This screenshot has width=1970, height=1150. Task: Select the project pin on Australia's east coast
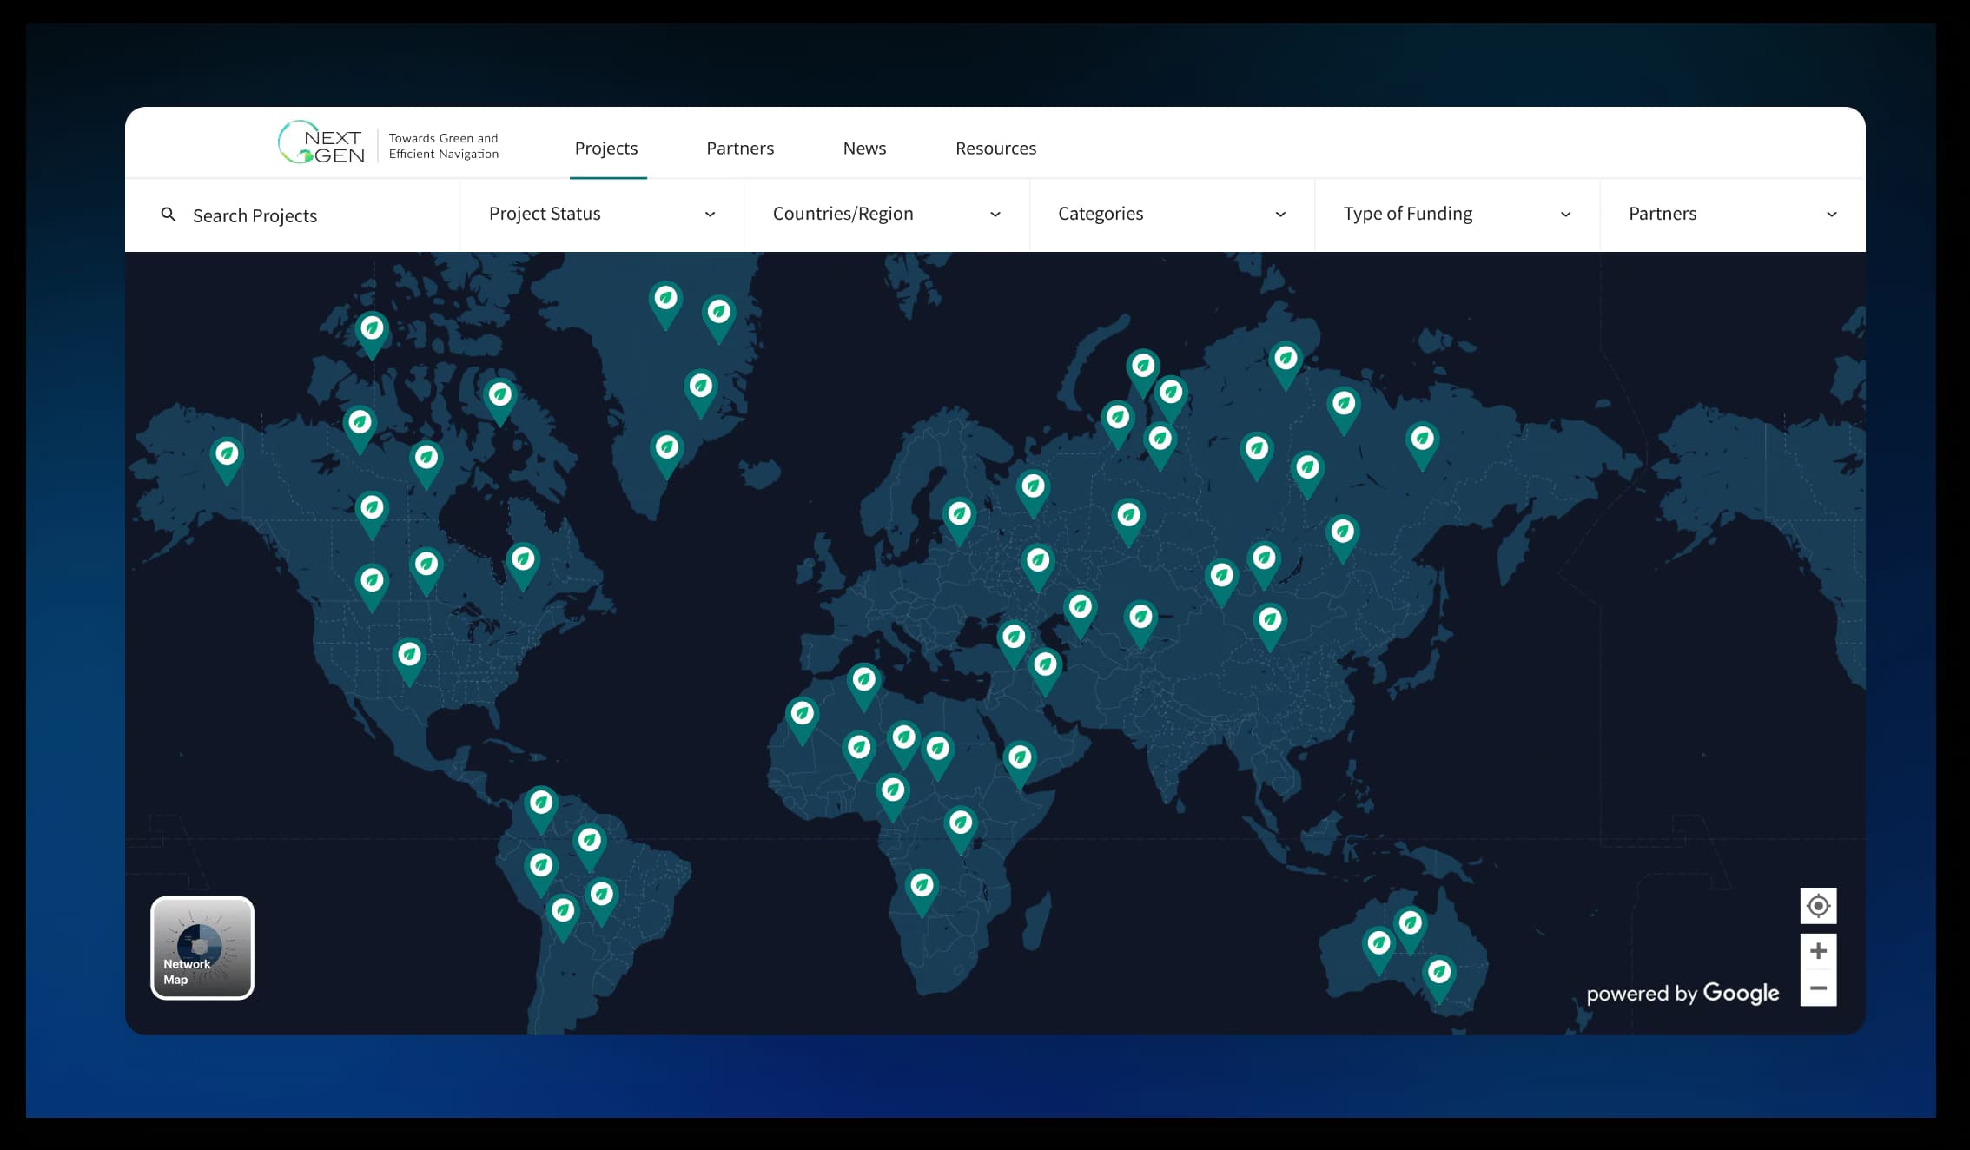click(1440, 973)
